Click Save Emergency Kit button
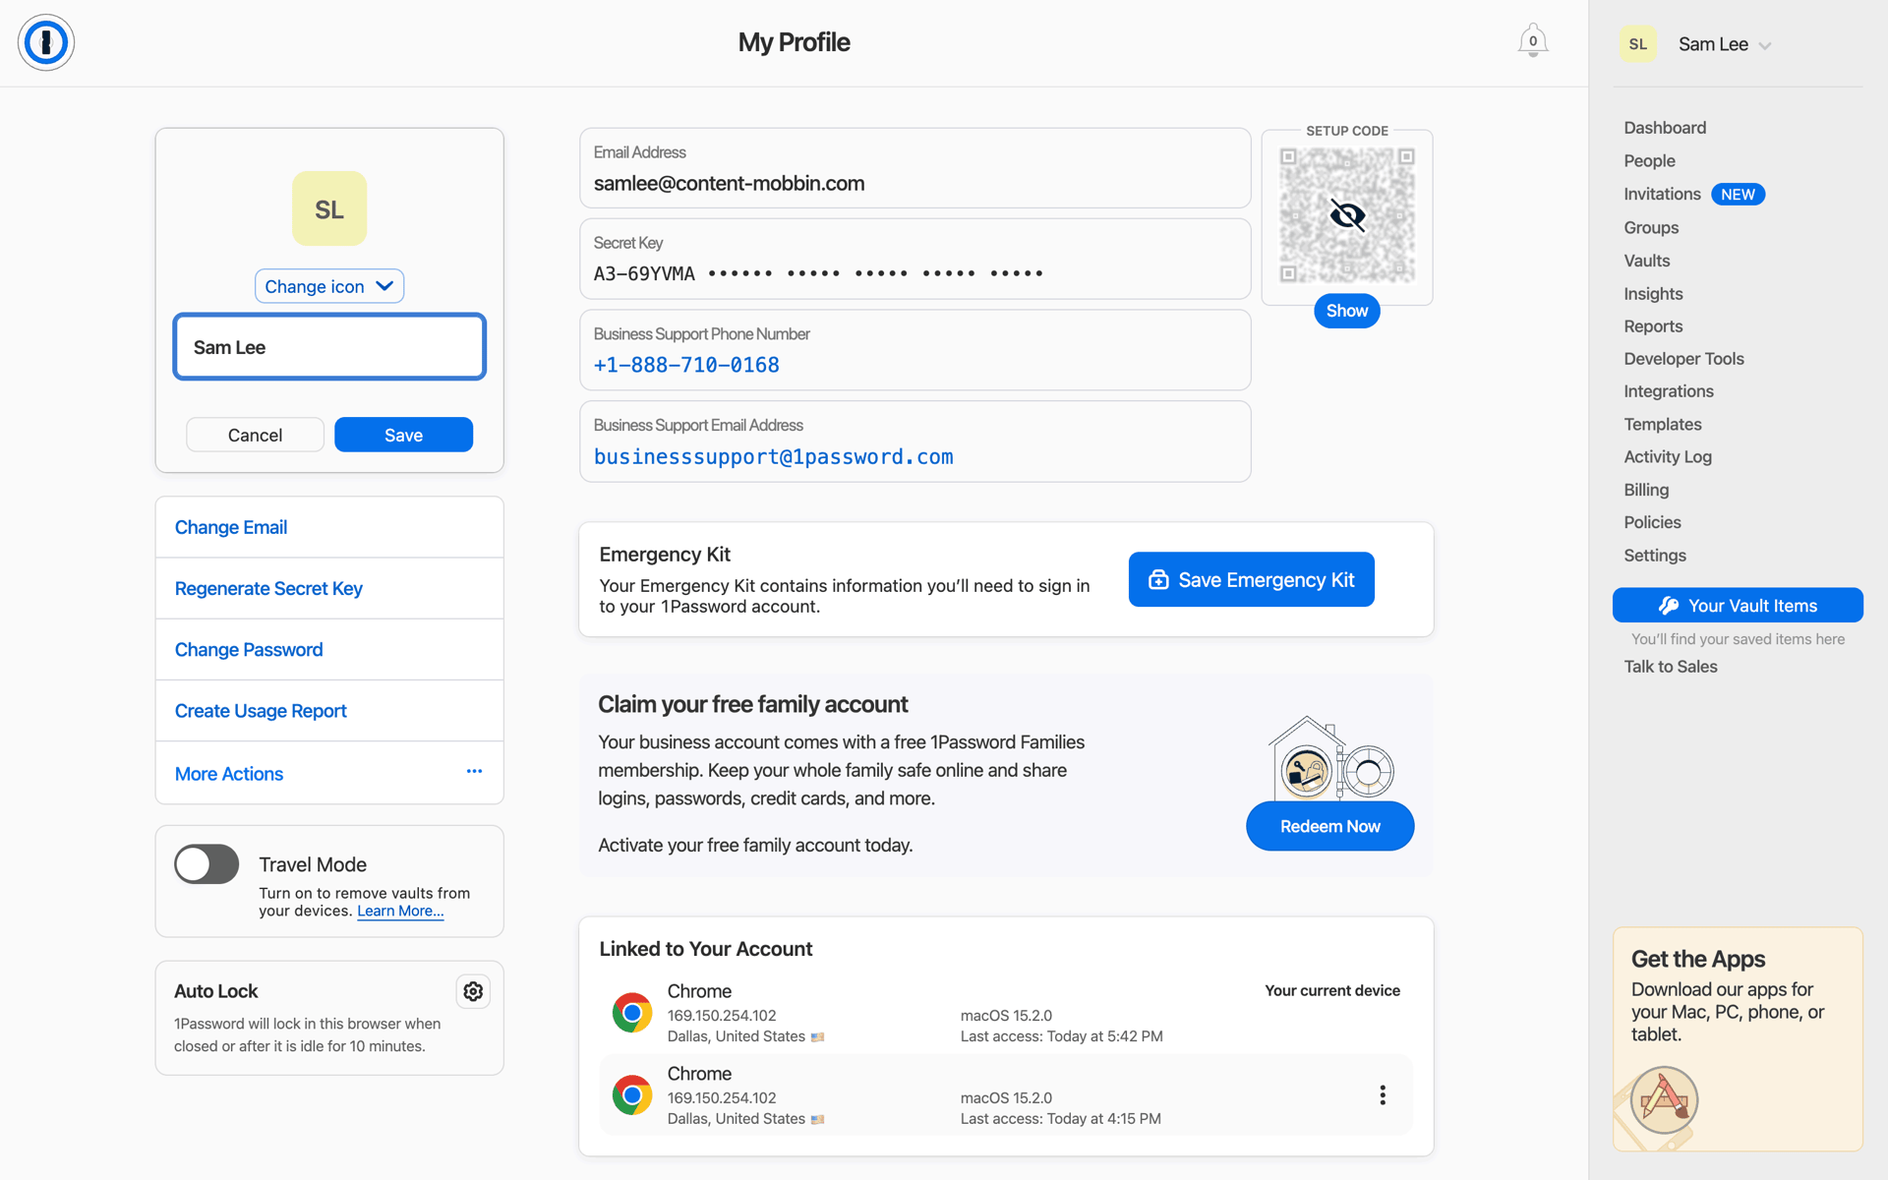This screenshot has height=1180, width=1888. (1251, 580)
